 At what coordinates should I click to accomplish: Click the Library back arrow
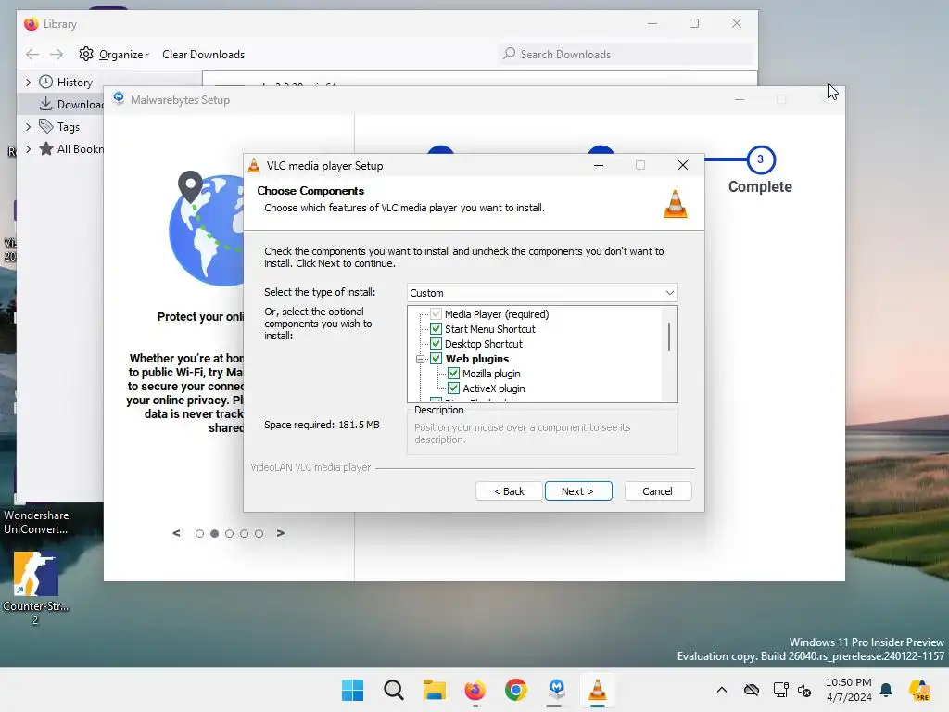(x=32, y=55)
